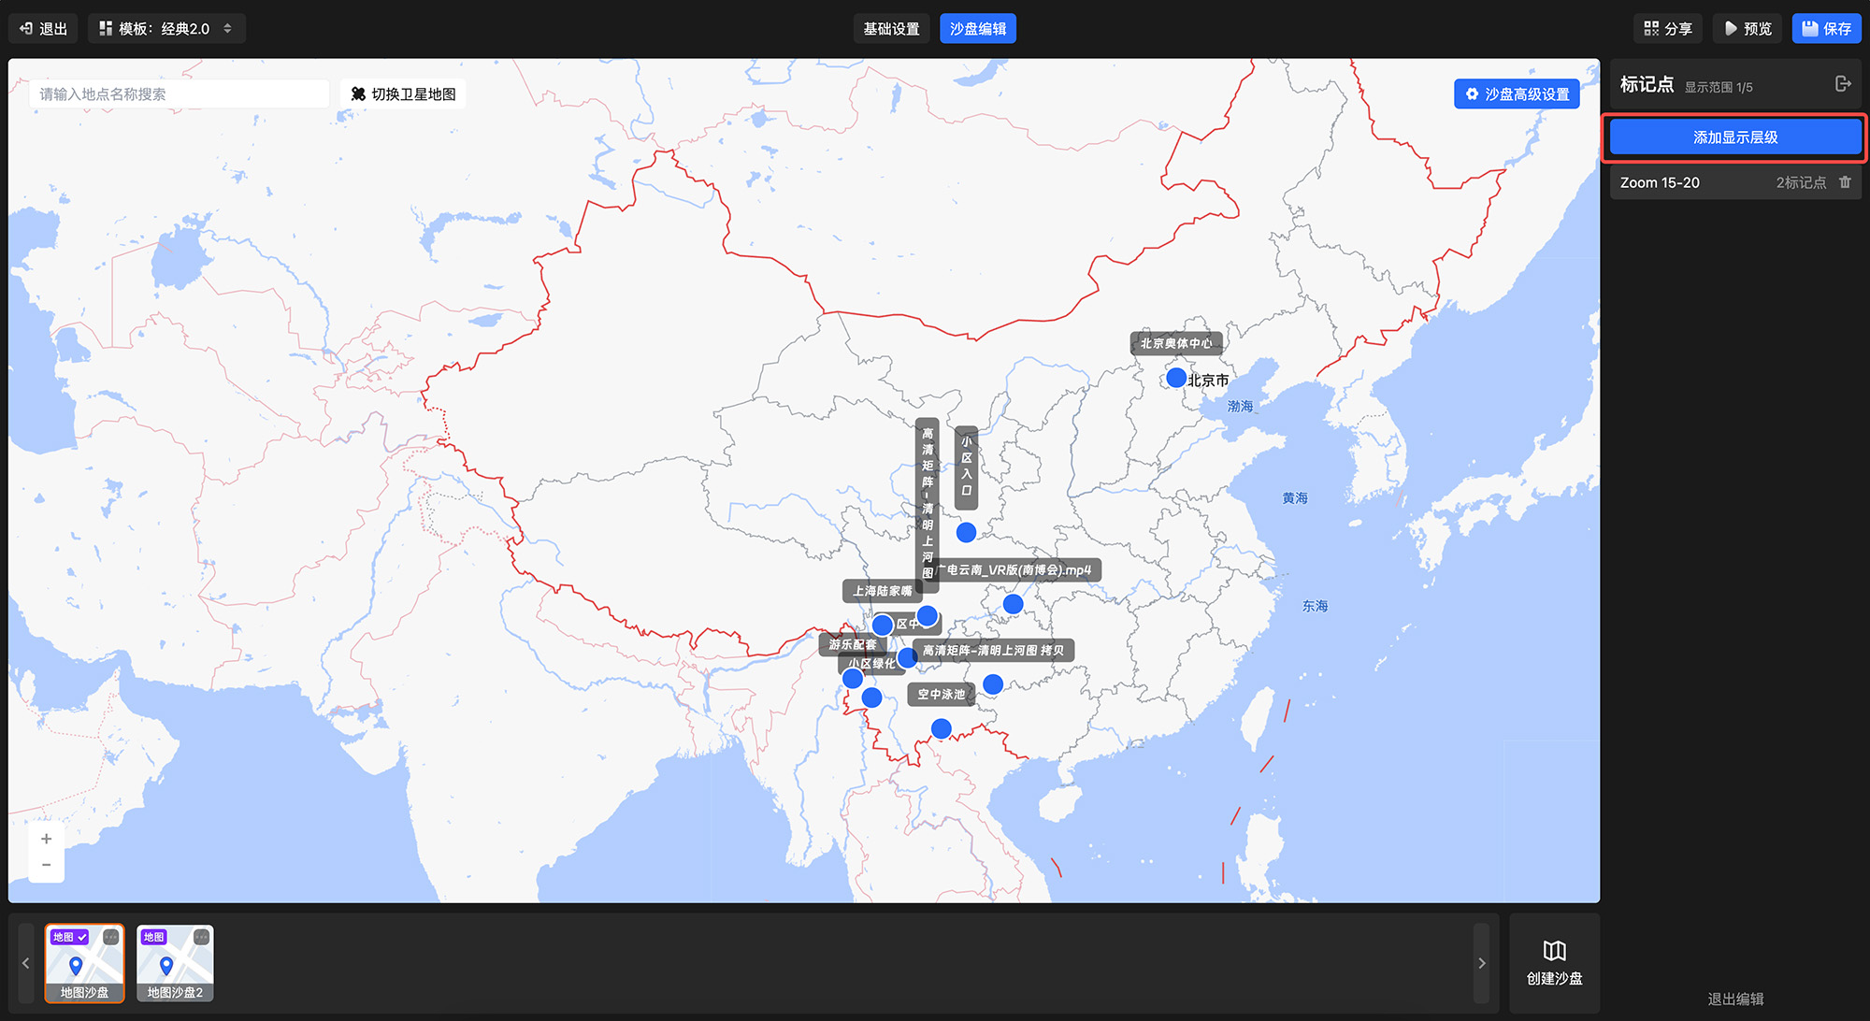Click the 北京奥体中心 map marker dot
The height and width of the screenshot is (1021, 1870).
click(x=1176, y=378)
